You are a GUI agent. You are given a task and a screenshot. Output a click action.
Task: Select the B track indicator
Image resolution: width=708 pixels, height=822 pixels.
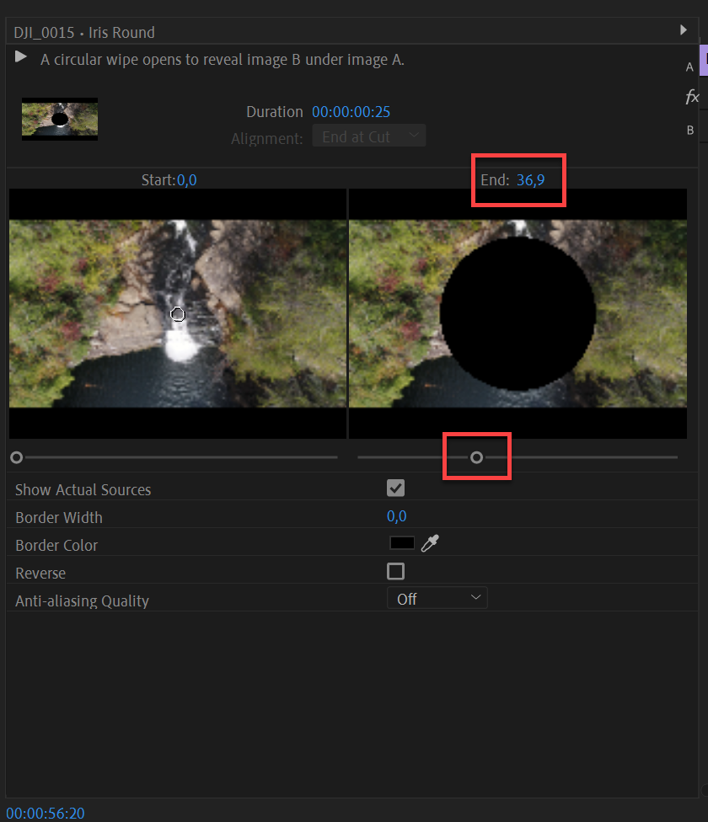pyautogui.click(x=689, y=130)
